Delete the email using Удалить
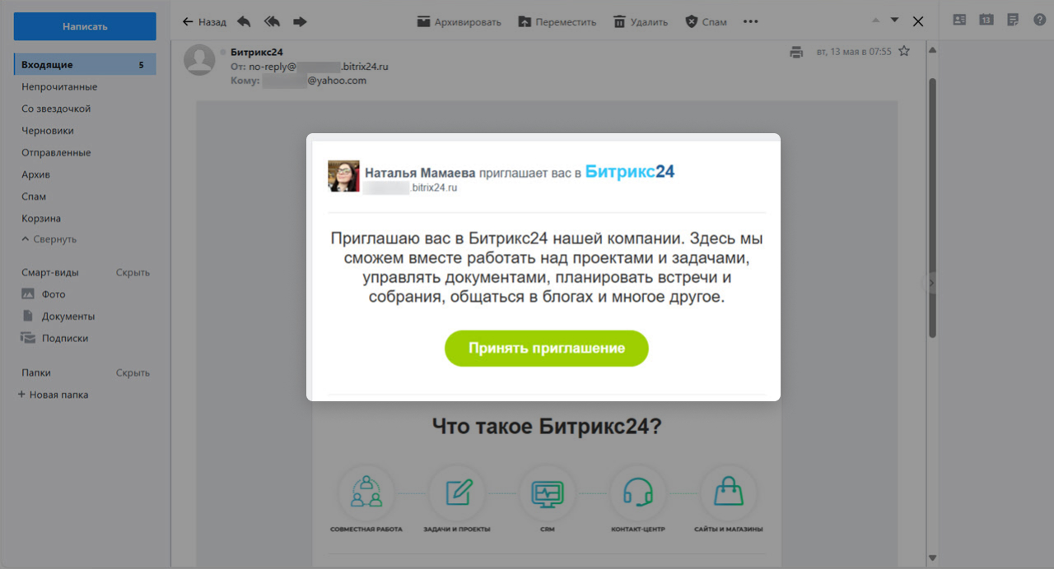 click(640, 21)
